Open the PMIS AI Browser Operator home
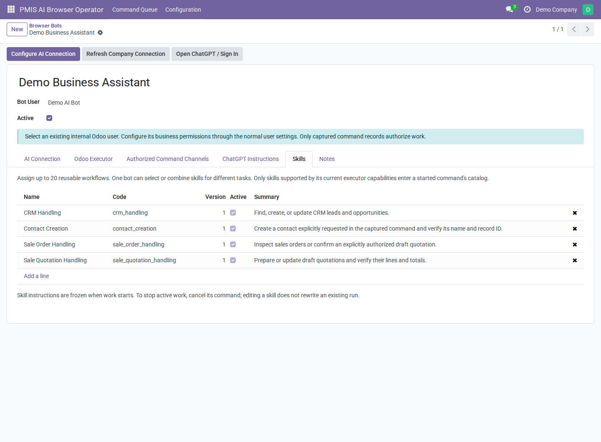This screenshot has height=442, width=601. pyautogui.click(x=61, y=10)
